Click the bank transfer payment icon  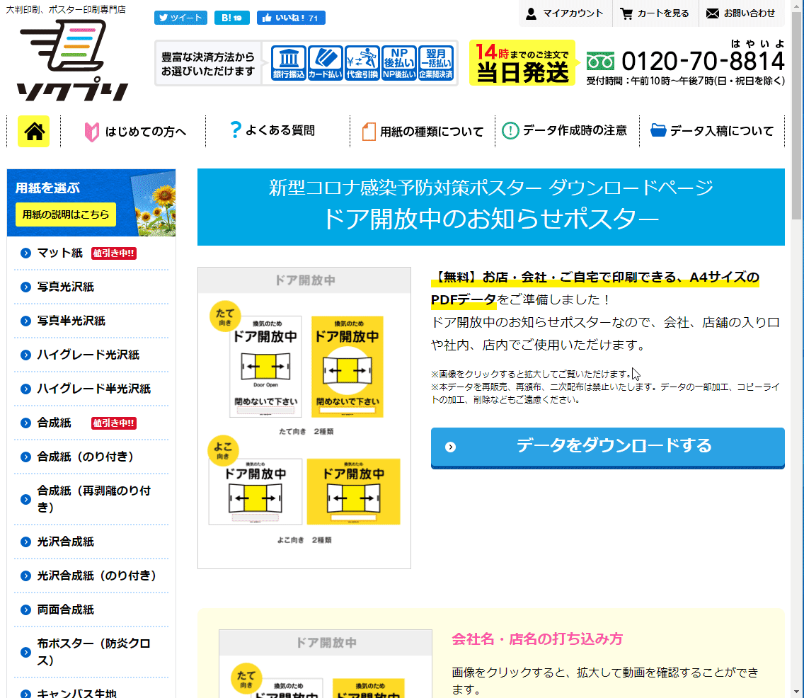(x=289, y=63)
